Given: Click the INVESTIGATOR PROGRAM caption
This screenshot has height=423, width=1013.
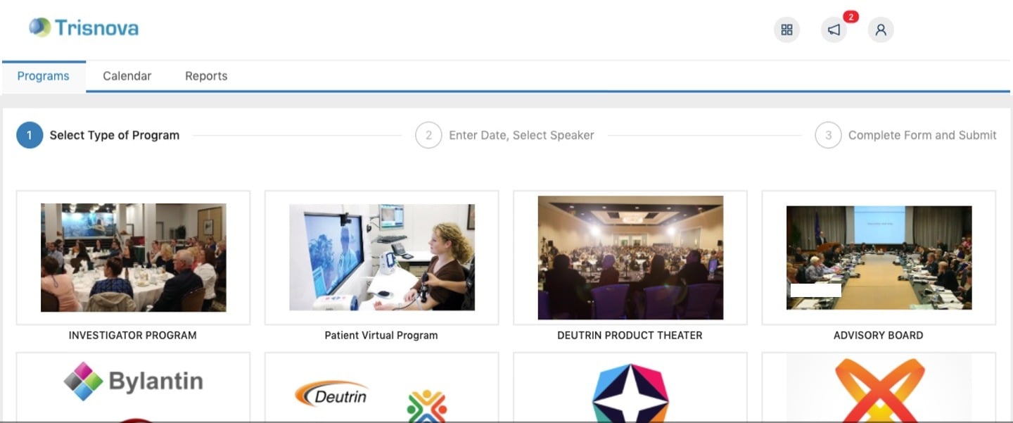Looking at the screenshot, I should (133, 336).
